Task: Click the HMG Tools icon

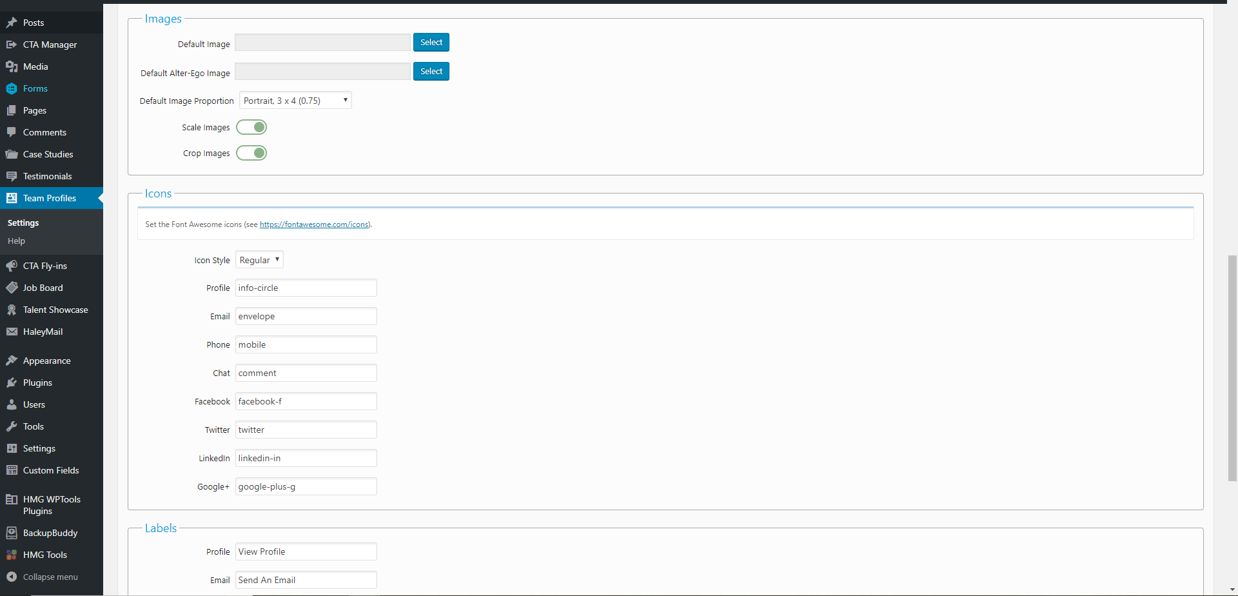Action: [12, 555]
